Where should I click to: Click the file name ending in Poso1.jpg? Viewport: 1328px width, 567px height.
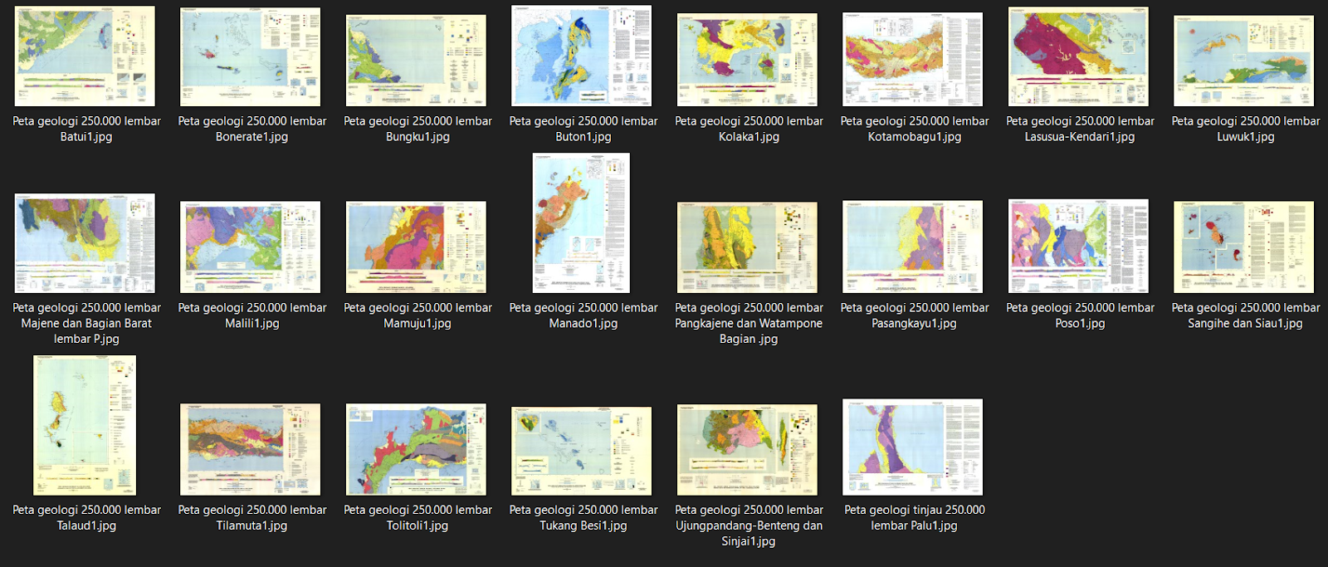pos(1080,315)
